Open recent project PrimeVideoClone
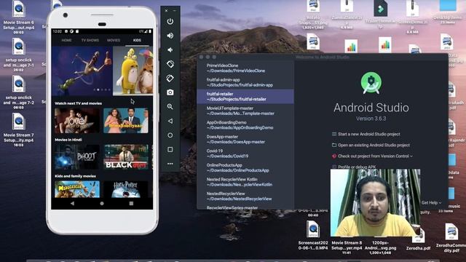Screen dimensions: 466x262 (245, 68)
